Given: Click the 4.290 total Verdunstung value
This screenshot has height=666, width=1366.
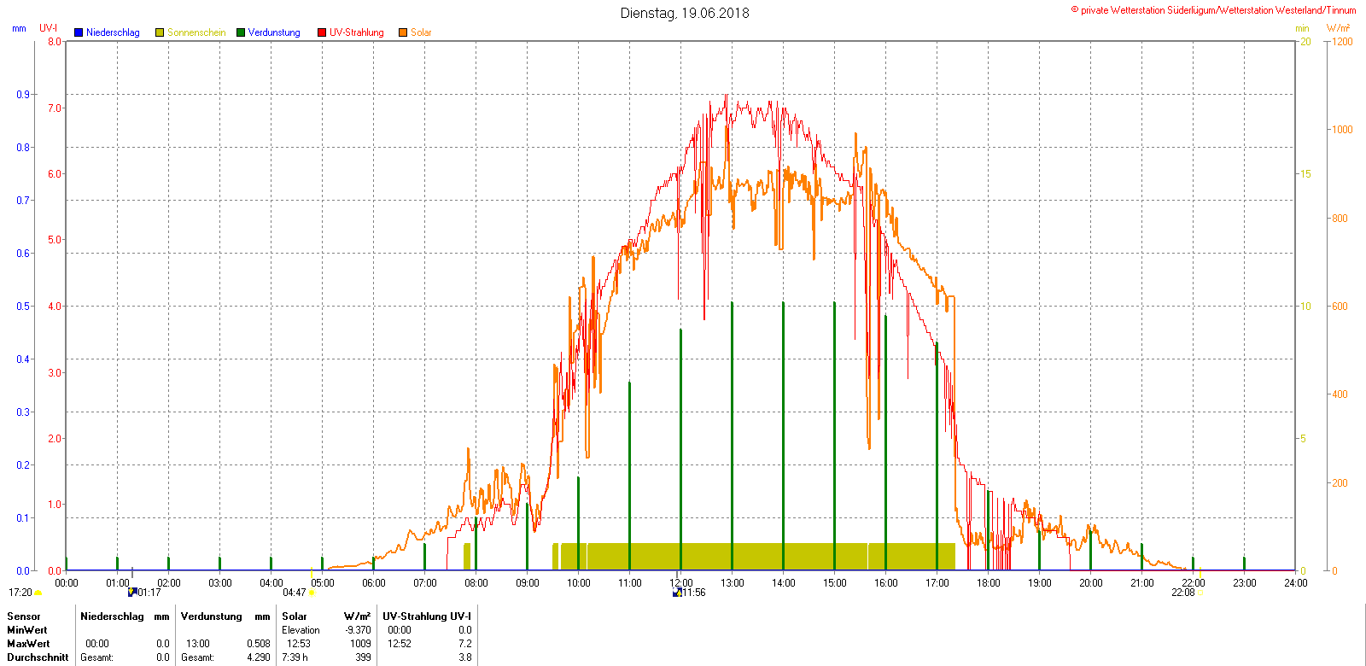Looking at the screenshot, I should click(x=259, y=657).
